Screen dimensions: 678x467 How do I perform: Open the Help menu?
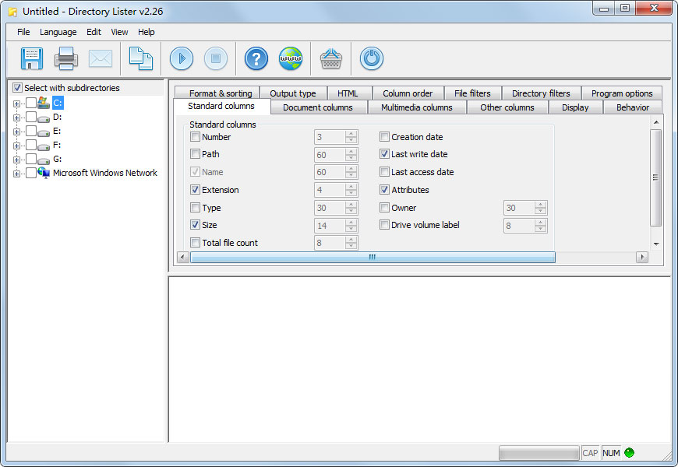click(x=147, y=32)
